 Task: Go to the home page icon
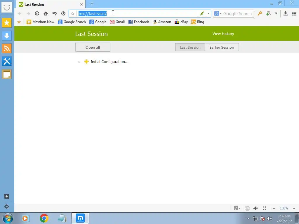46,13
